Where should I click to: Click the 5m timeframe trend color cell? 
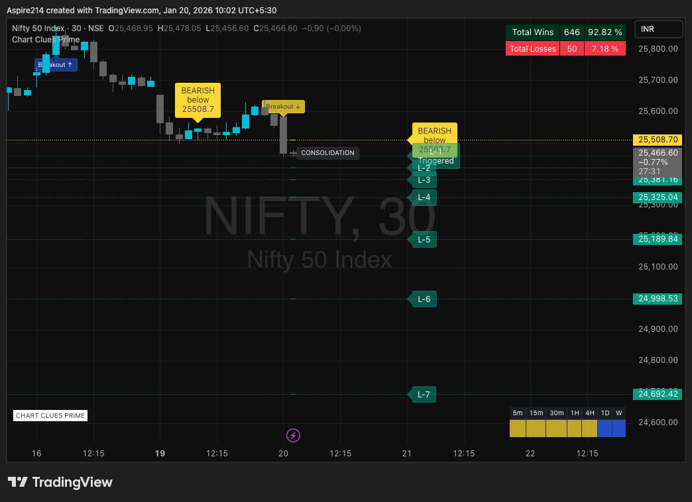pyautogui.click(x=518, y=428)
